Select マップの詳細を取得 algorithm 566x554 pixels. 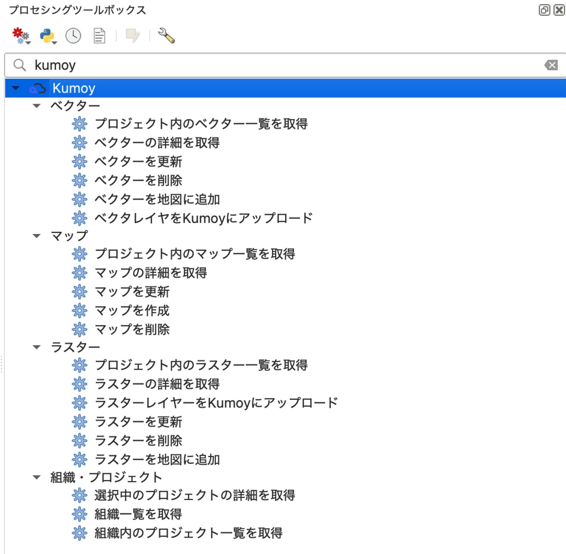pyautogui.click(x=151, y=273)
